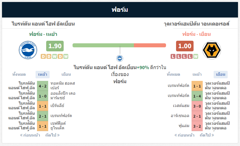The image size is (240, 146).
Task: Open Brighton 4-2 Tottenham match score
Action: pos(42,86)
